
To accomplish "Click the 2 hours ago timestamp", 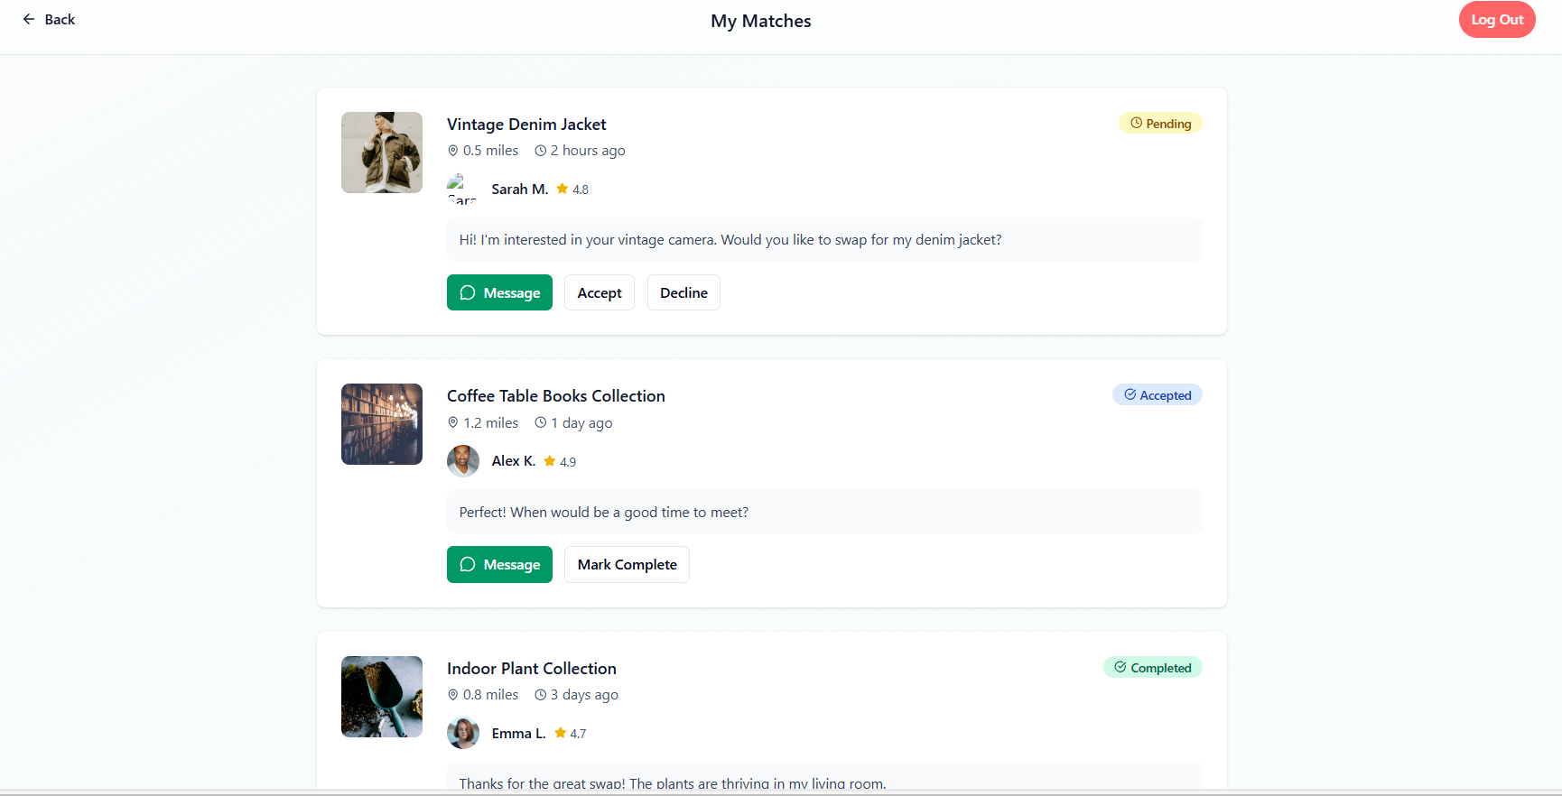I will (588, 151).
